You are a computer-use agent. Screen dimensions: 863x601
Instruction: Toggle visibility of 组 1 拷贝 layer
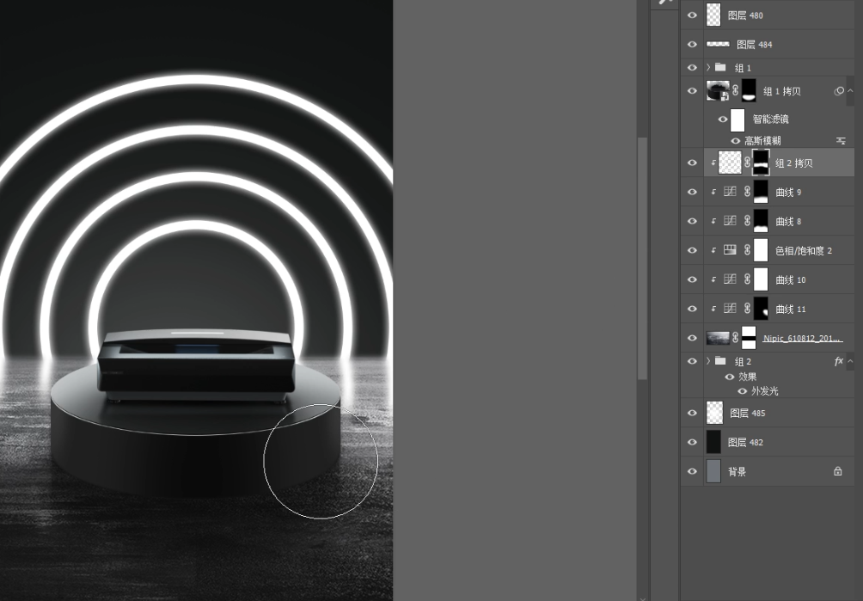point(693,91)
